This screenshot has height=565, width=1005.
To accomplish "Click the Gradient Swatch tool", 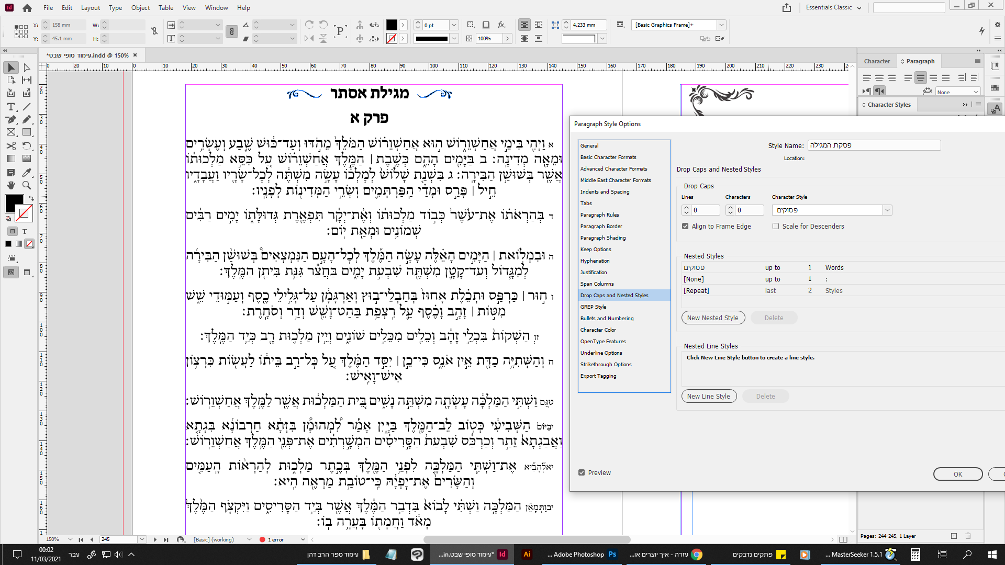I will [x=10, y=159].
